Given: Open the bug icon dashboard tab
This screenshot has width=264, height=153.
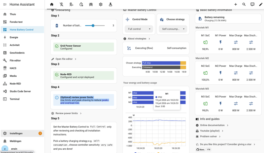Looking at the screenshot, I should pos(91,4).
